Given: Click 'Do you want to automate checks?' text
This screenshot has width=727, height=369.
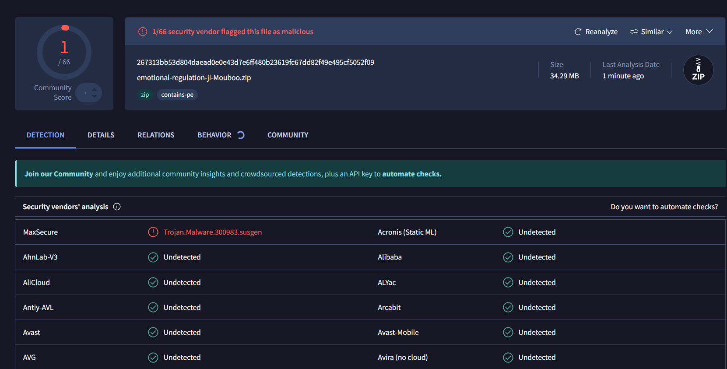Looking at the screenshot, I should point(664,207).
